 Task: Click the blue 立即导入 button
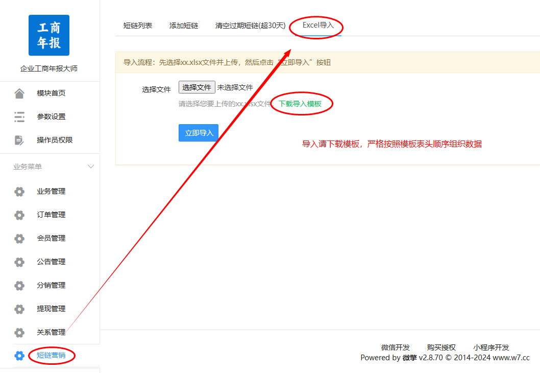coord(199,133)
